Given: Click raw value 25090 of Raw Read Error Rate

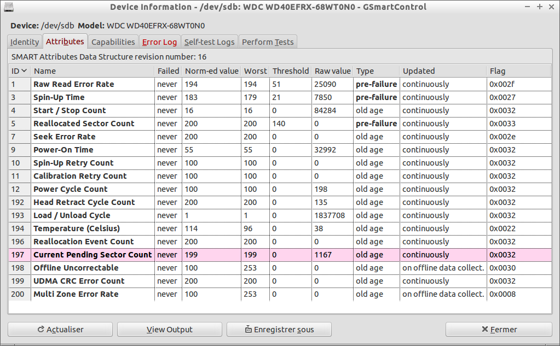Looking at the screenshot, I should point(325,84).
